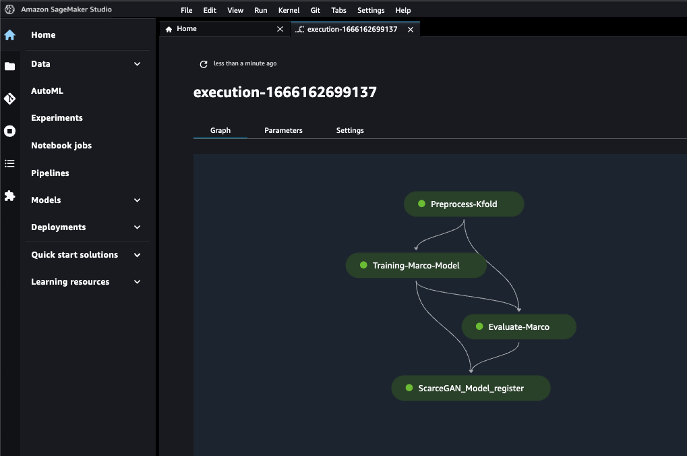Image resolution: width=687 pixels, height=456 pixels.
Task: Expand the Models section chevron
Action: 138,200
